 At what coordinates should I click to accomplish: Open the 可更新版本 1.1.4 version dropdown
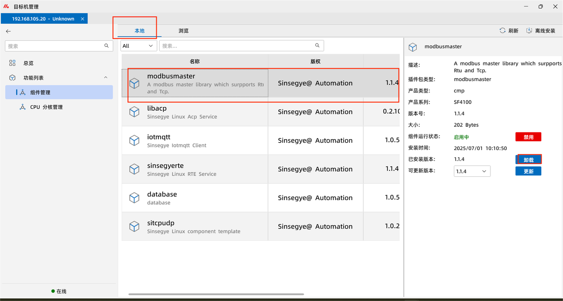tap(472, 171)
